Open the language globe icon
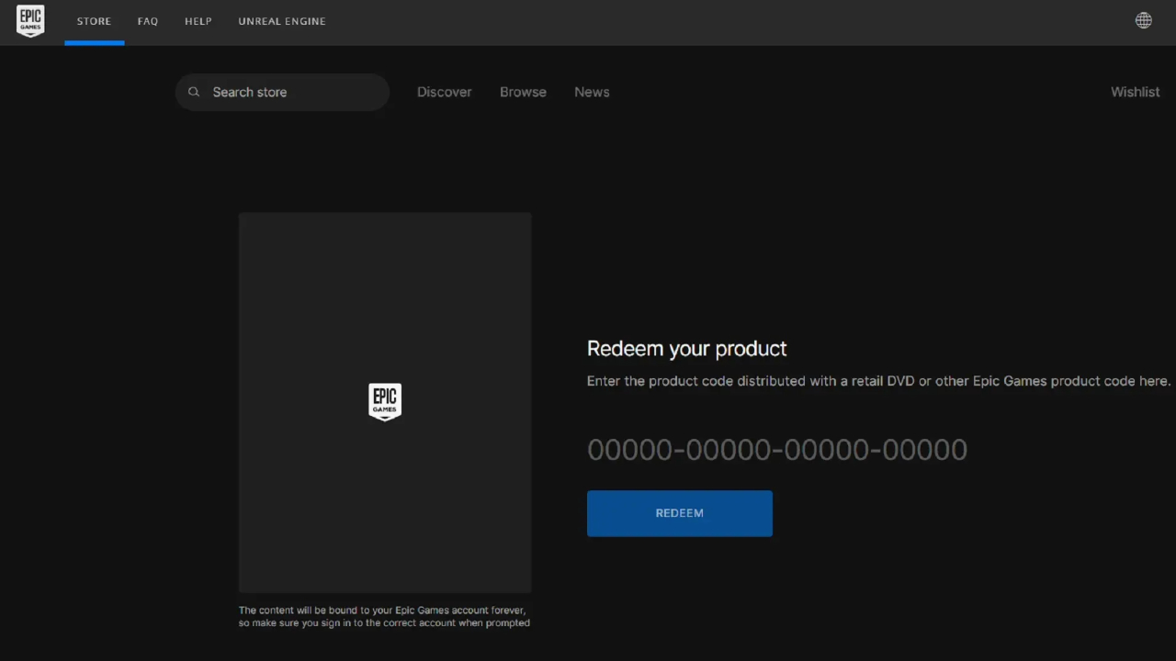 (1144, 21)
